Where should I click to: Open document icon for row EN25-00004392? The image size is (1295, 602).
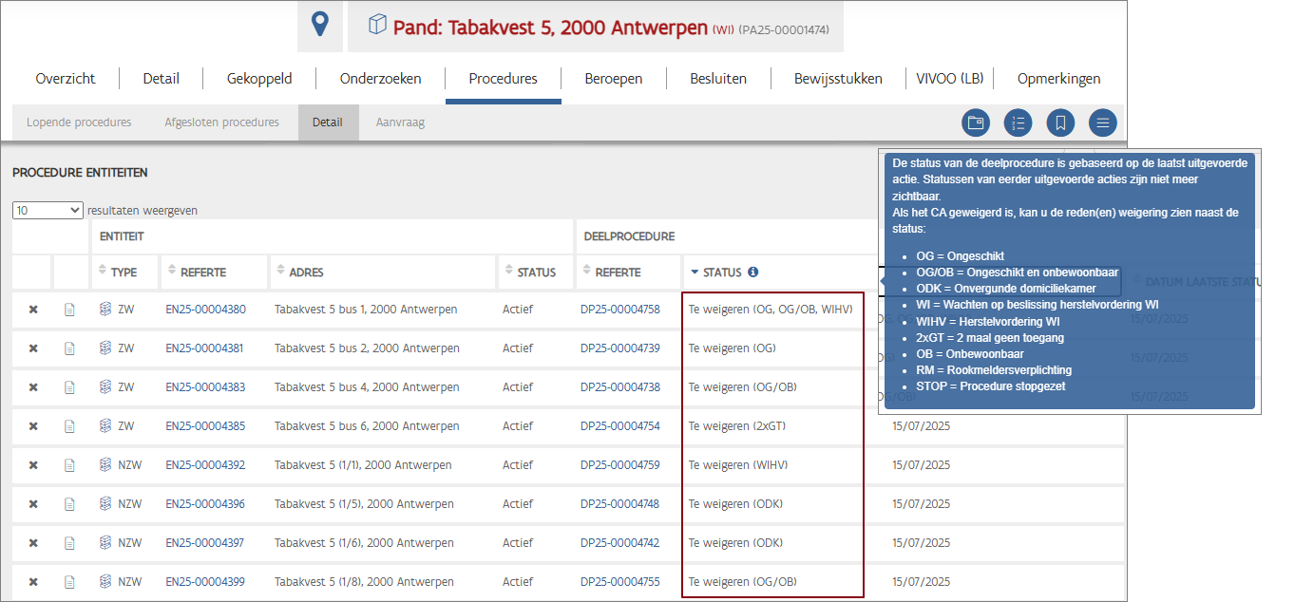coord(69,465)
